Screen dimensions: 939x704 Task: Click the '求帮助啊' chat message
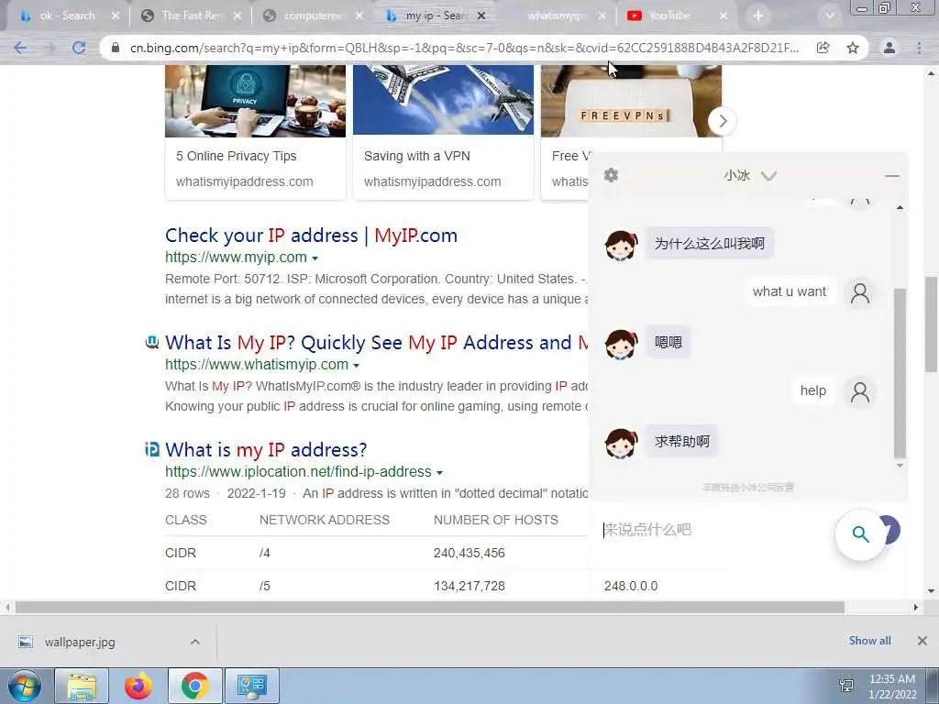(x=682, y=441)
